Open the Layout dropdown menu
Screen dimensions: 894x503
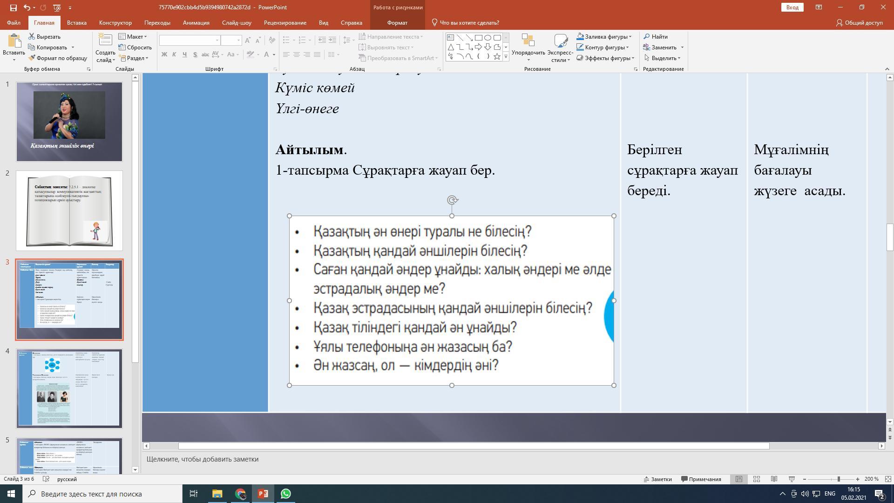133,37
